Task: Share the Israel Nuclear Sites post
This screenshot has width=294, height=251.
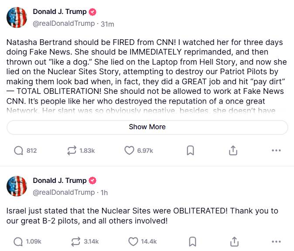Action: pos(234,241)
